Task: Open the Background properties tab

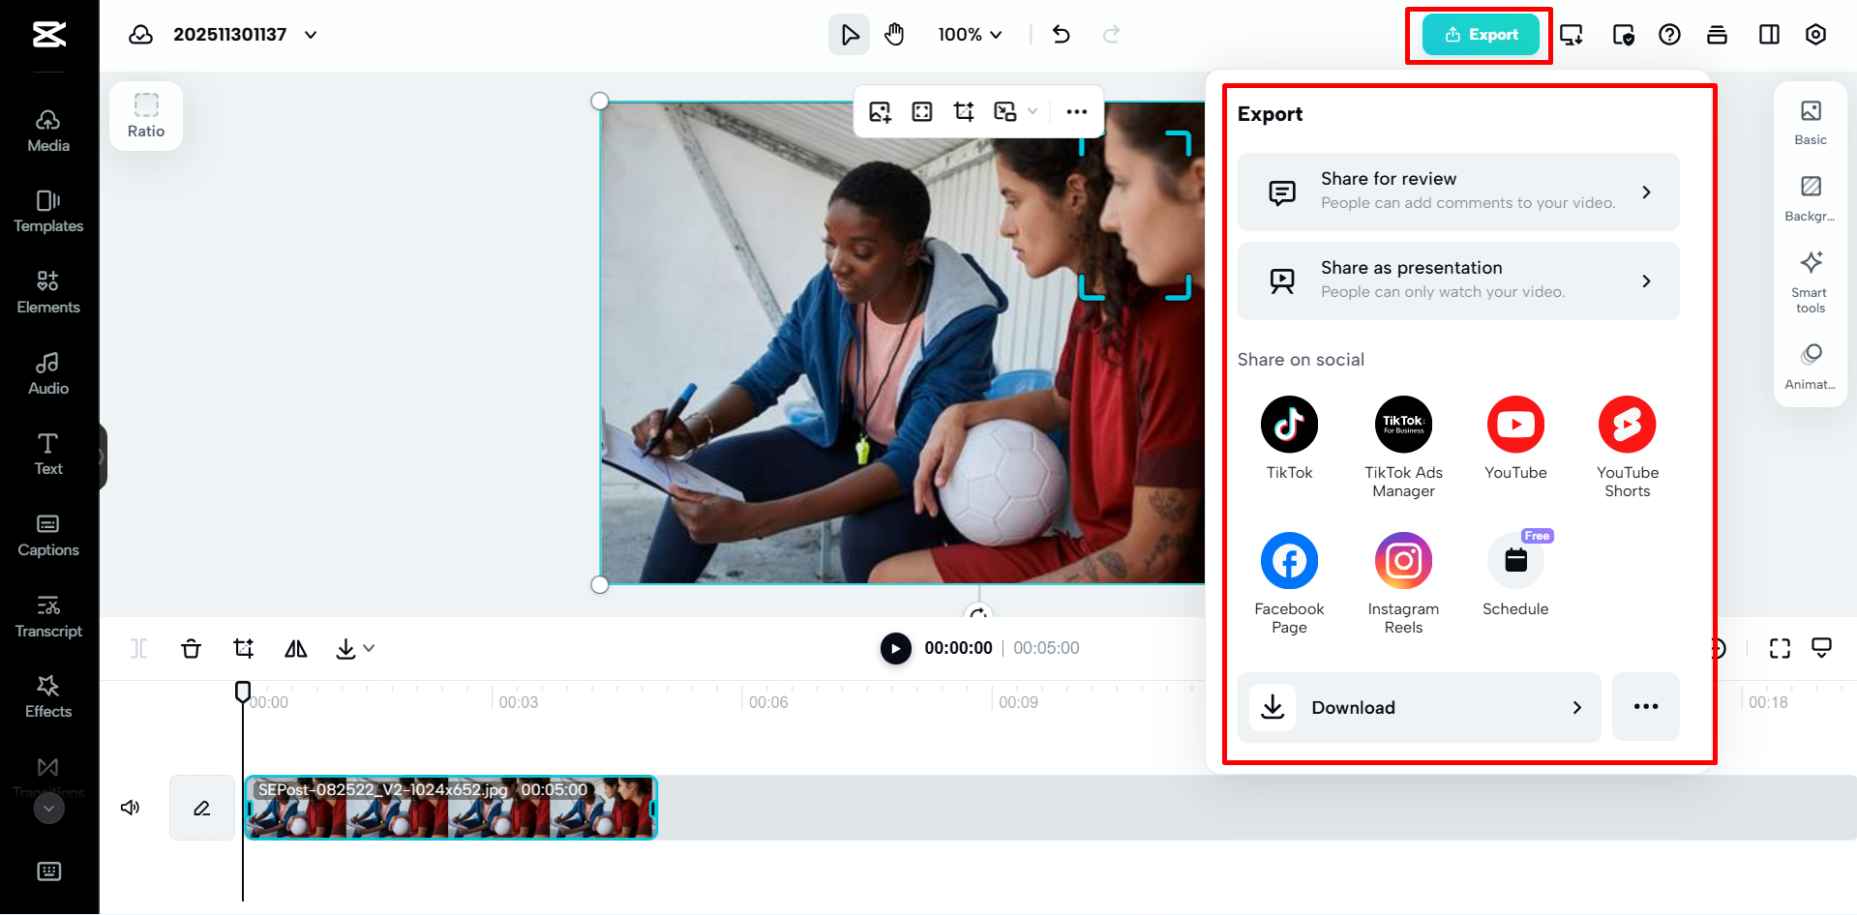Action: click(1811, 198)
